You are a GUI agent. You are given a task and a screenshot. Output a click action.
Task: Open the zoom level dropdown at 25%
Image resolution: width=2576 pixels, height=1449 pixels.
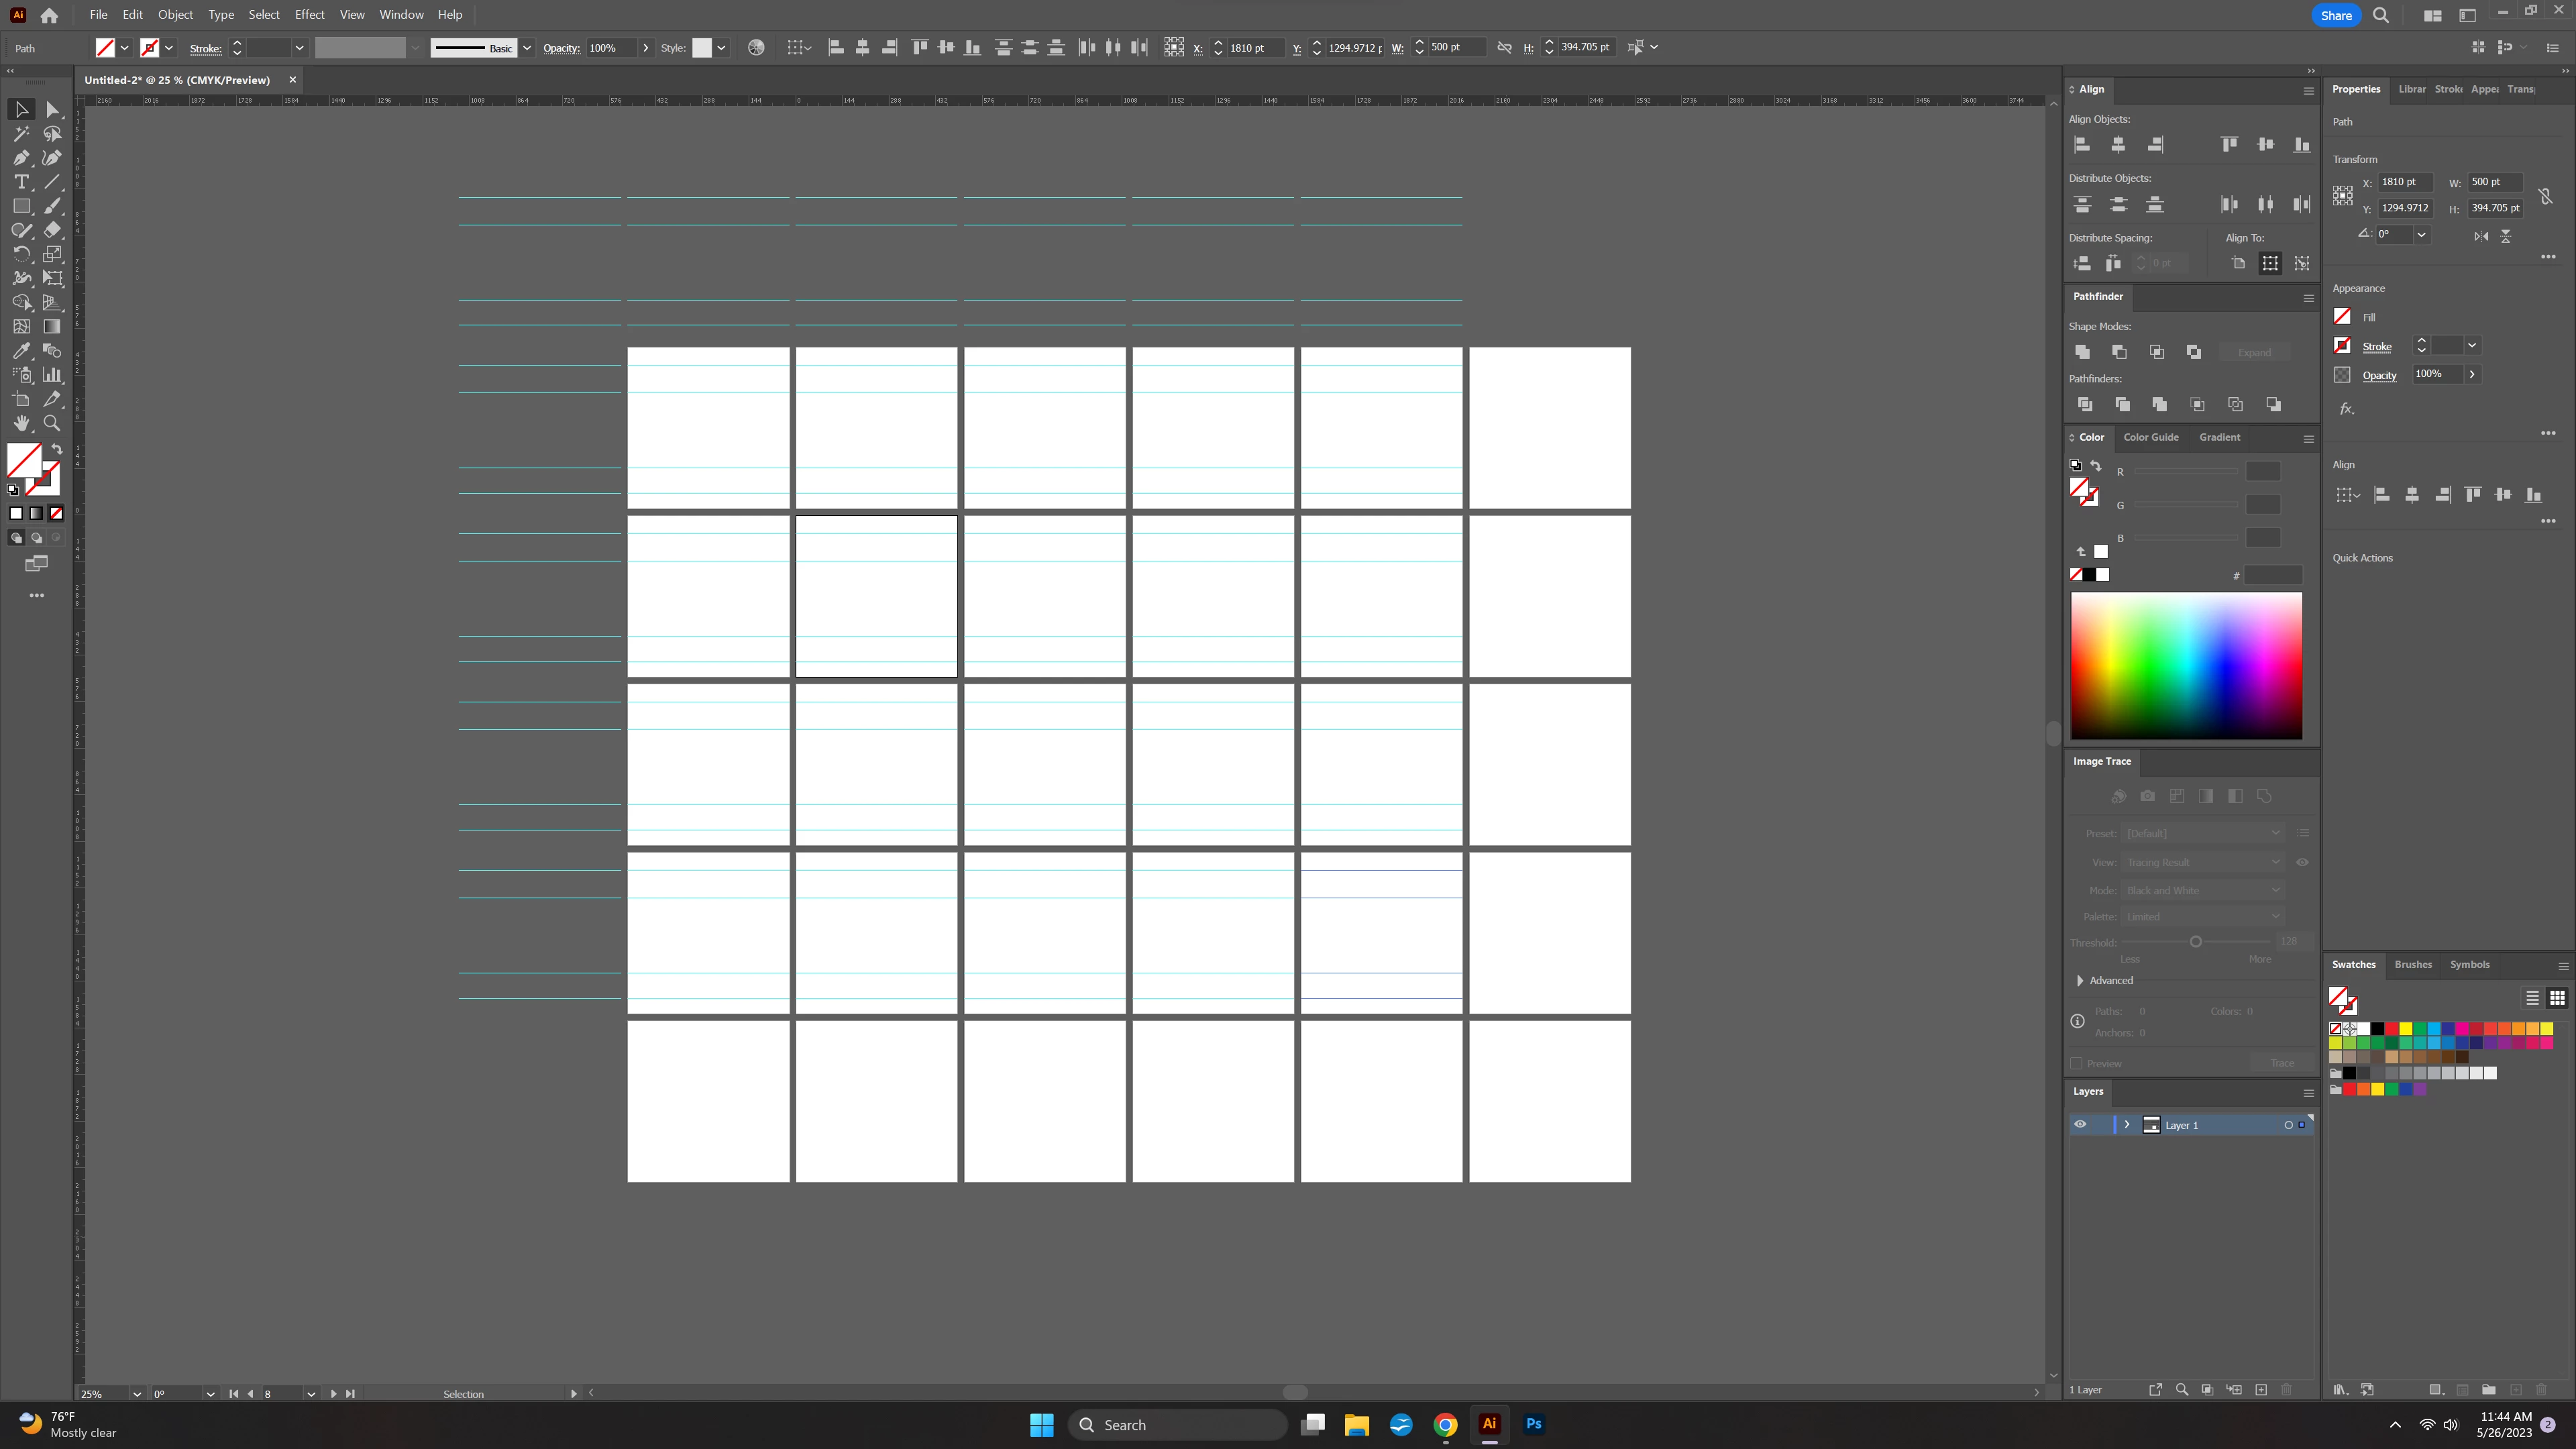click(136, 1394)
